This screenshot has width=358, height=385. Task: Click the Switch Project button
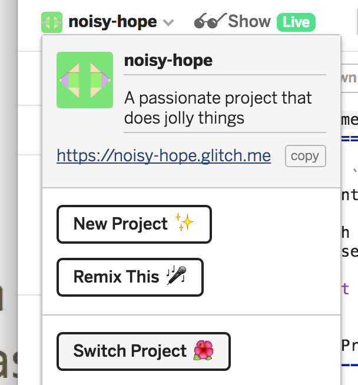144,351
